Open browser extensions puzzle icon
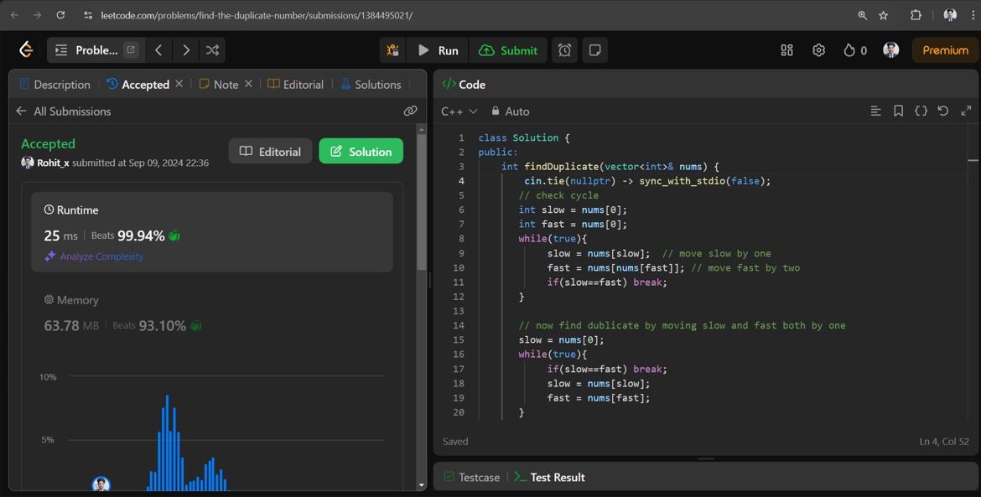This screenshot has height=497, width=981. tap(916, 15)
